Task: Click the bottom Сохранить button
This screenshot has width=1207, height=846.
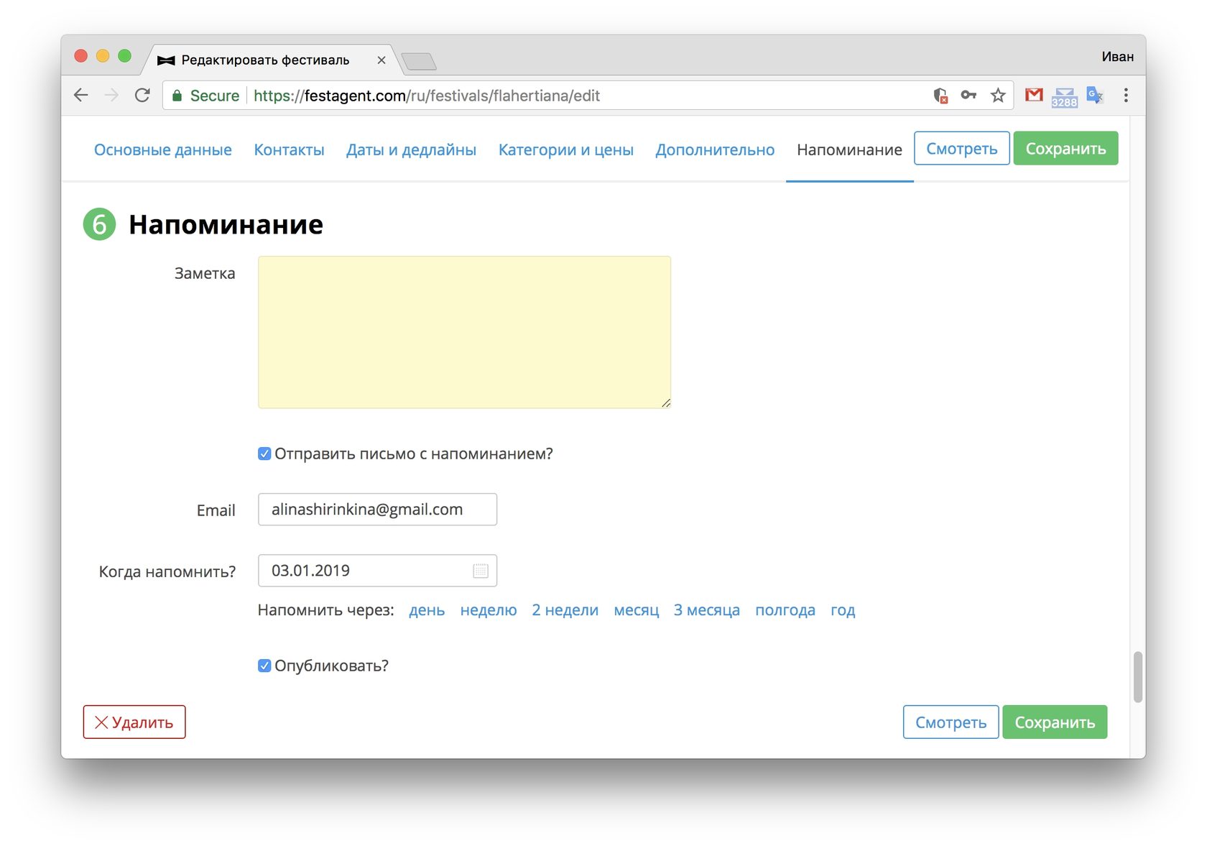Action: click(x=1055, y=722)
